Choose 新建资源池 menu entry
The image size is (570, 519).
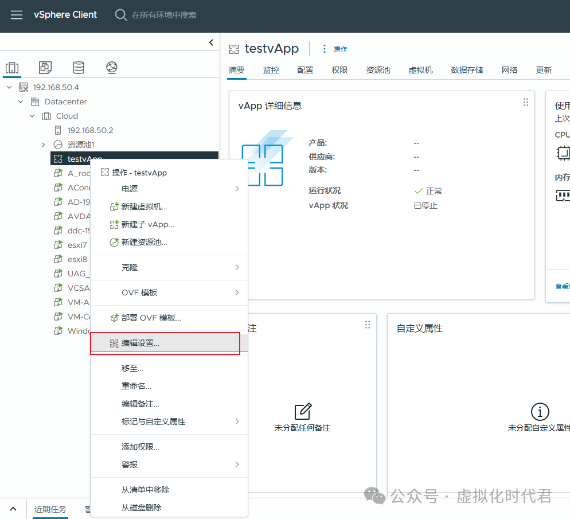[169, 243]
